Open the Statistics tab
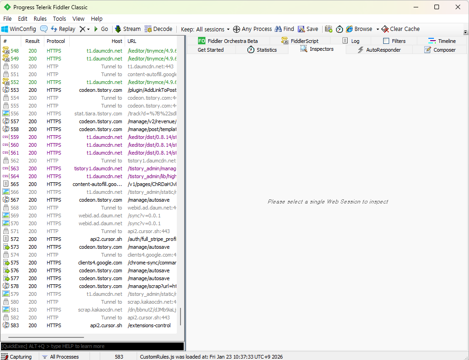Image resolution: width=469 pixels, height=360 pixels. tap(262, 50)
